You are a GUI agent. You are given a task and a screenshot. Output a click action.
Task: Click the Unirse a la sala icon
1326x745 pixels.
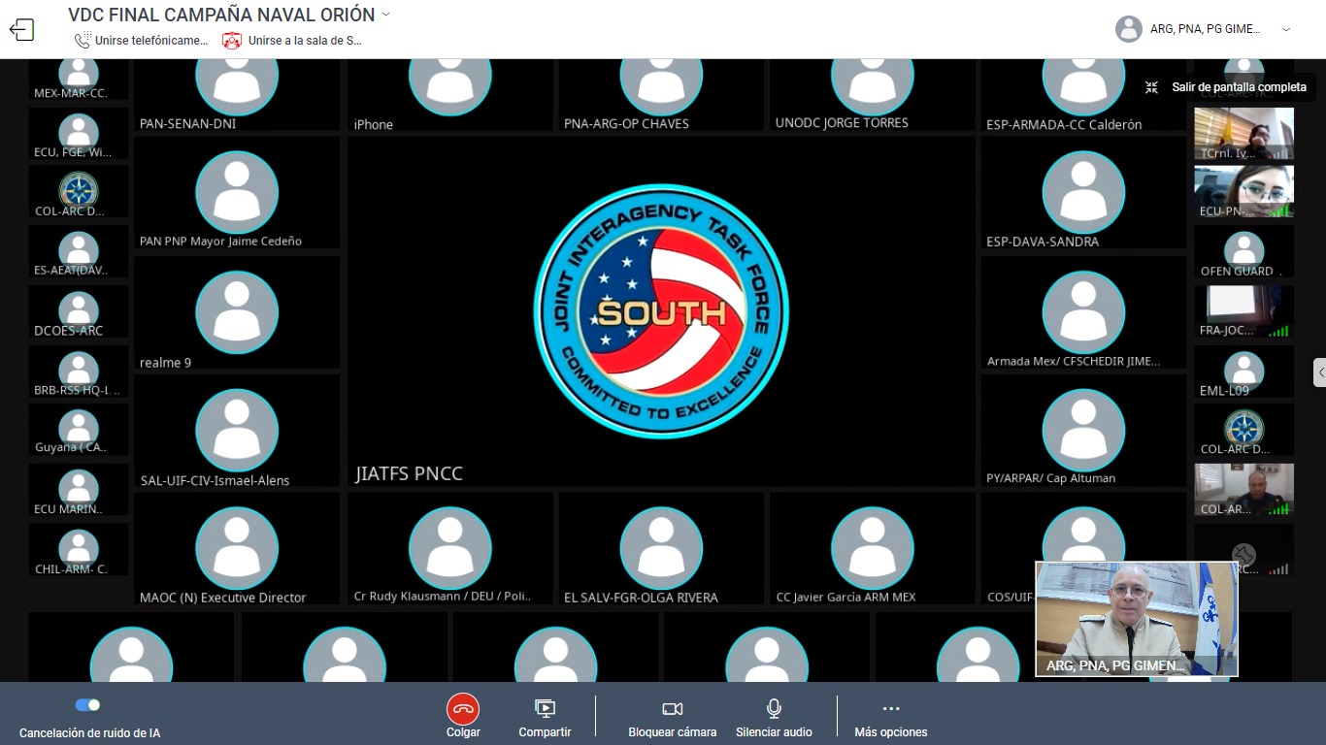[232, 41]
